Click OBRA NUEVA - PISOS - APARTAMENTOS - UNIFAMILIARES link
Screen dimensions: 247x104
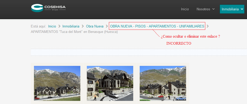pos(157,26)
